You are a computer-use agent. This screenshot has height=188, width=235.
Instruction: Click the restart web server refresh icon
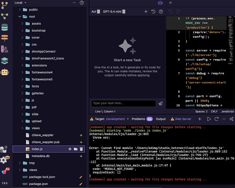[x=217, y=119]
